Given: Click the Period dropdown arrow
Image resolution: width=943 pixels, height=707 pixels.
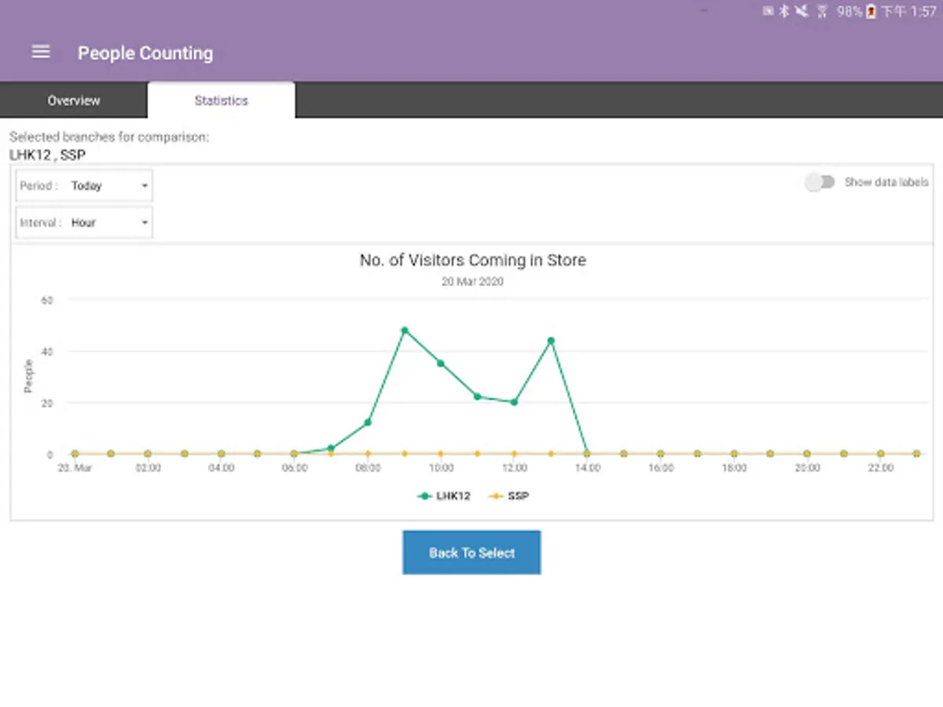Looking at the screenshot, I should (x=145, y=186).
